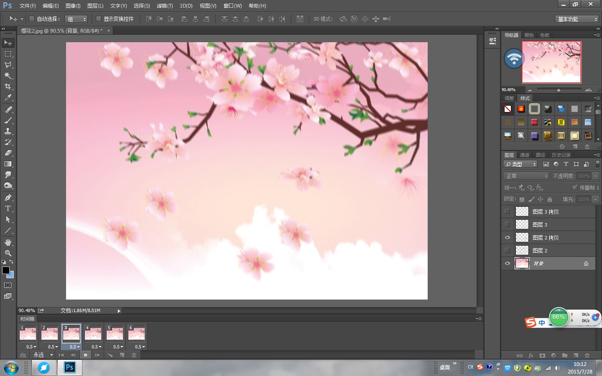Hide the 背景 layer eye icon
602x376 pixels.
[508, 263]
